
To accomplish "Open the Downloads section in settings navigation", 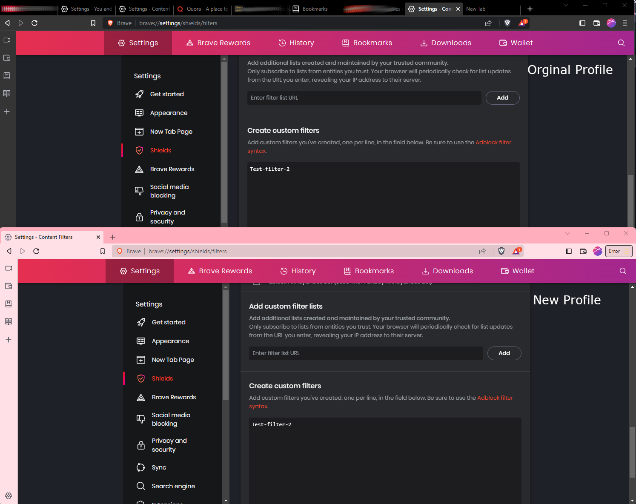I will [x=445, y=43].
